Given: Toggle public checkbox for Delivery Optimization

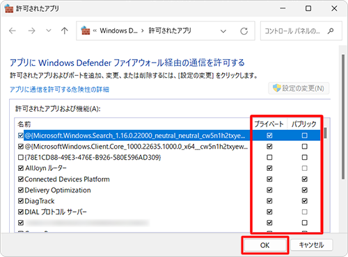Looking at the screenshot, I should tap(305, 190).
